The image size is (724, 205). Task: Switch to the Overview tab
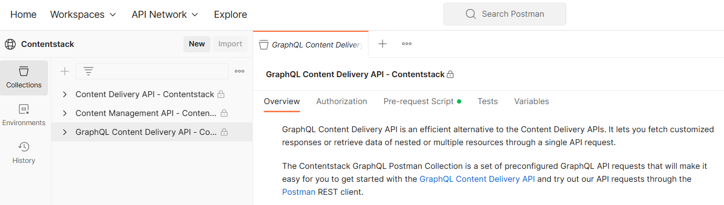pos(282,101)
